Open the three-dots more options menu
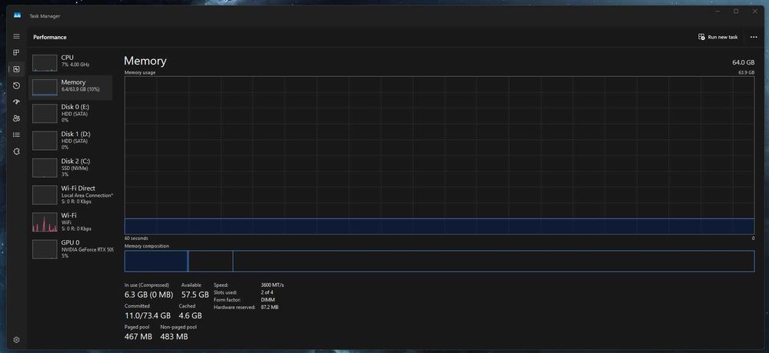769x353 pixels. coord(754,37)
